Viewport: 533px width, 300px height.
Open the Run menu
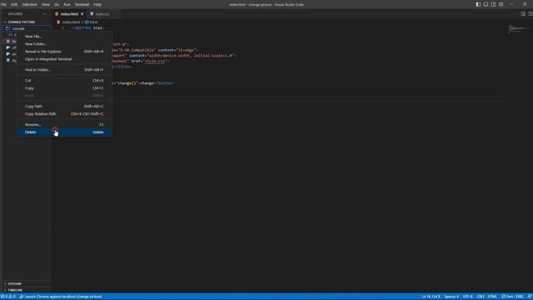(x=67, y=4)
